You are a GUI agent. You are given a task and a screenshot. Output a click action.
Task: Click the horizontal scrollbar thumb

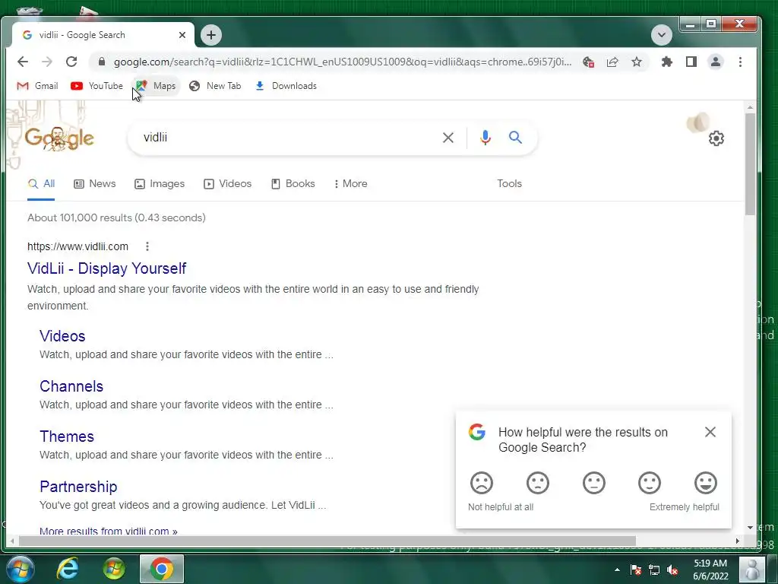click(327, 541)
